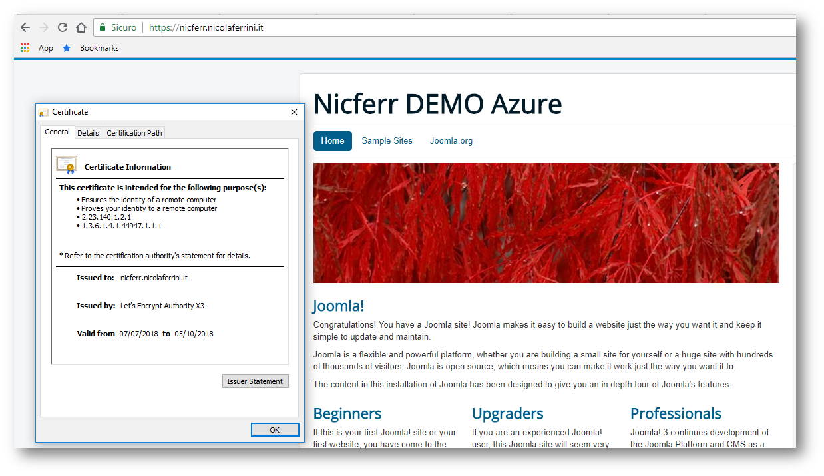Open the Apps grid icon in bookmarks bar
This screenshot has height=476, width=824.
25,48
